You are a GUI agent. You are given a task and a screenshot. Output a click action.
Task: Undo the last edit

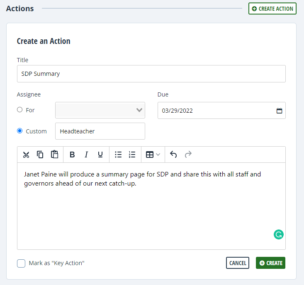(173, 155)
